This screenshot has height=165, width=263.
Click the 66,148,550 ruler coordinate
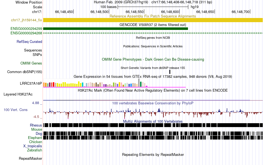coord(135,12)
